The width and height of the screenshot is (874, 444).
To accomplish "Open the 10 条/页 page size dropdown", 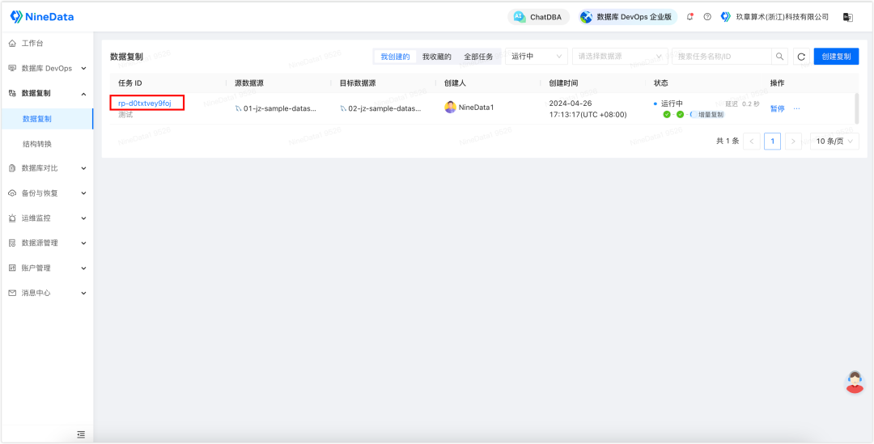I will tap(834, 142).
